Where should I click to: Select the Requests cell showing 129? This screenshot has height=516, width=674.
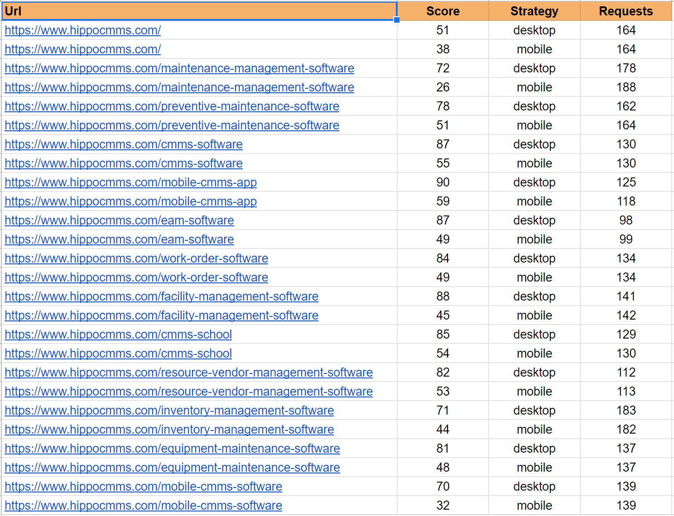(x=626, y=334)
